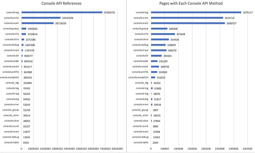Select the bar with value 2680727
The height and width of the screenshot is (153, 255).
coord(188,23)
